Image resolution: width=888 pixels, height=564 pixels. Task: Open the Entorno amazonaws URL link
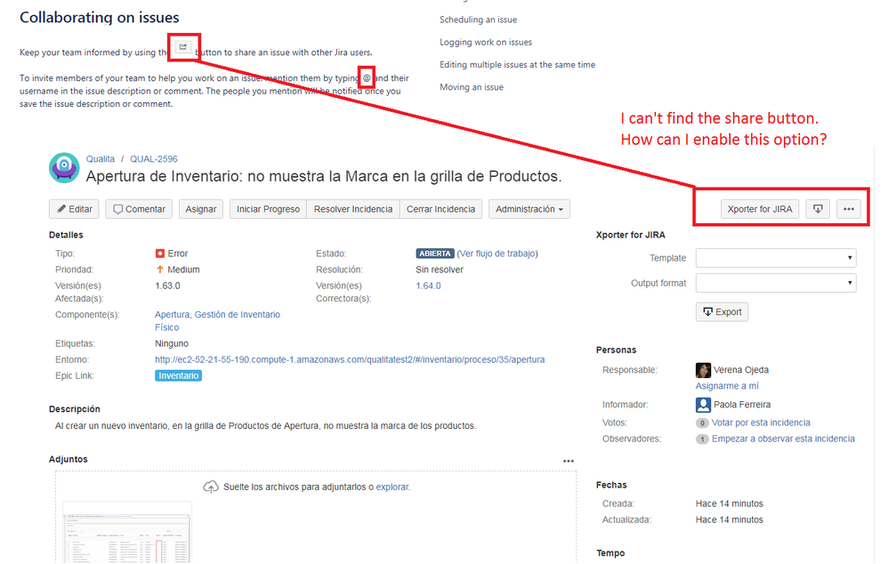click(x=350, y=359)
